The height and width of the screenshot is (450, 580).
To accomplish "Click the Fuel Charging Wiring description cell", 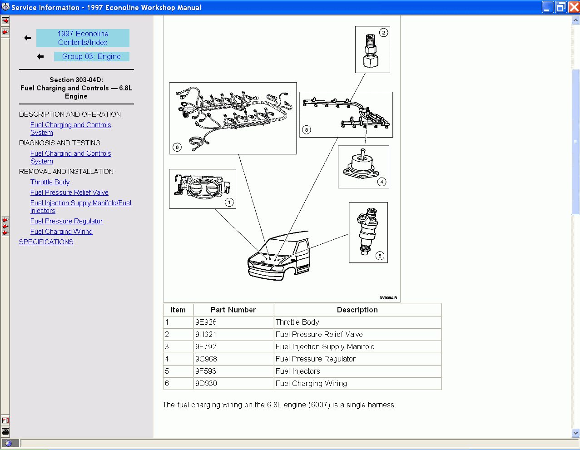I will coord(357,383).
